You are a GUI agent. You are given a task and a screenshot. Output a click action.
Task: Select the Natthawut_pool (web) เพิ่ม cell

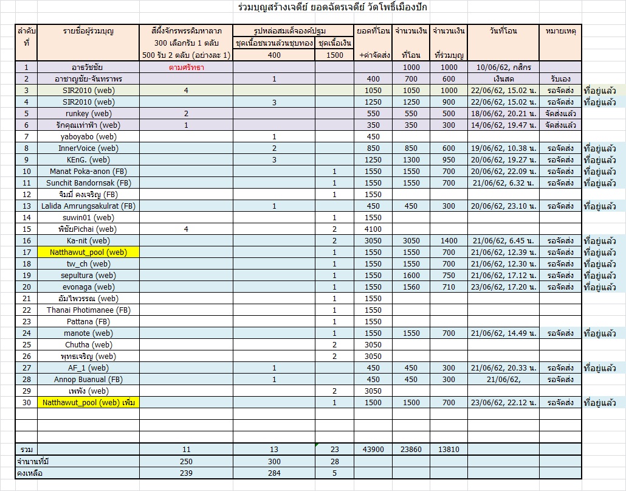(x=89, y=403)
